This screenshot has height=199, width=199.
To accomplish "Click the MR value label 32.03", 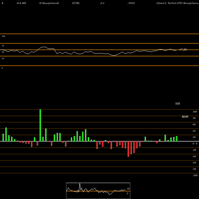I will click(x=185, y=117).
